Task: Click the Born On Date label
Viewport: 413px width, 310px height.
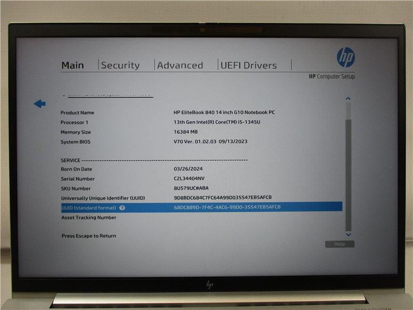Action: pos(76,169)
